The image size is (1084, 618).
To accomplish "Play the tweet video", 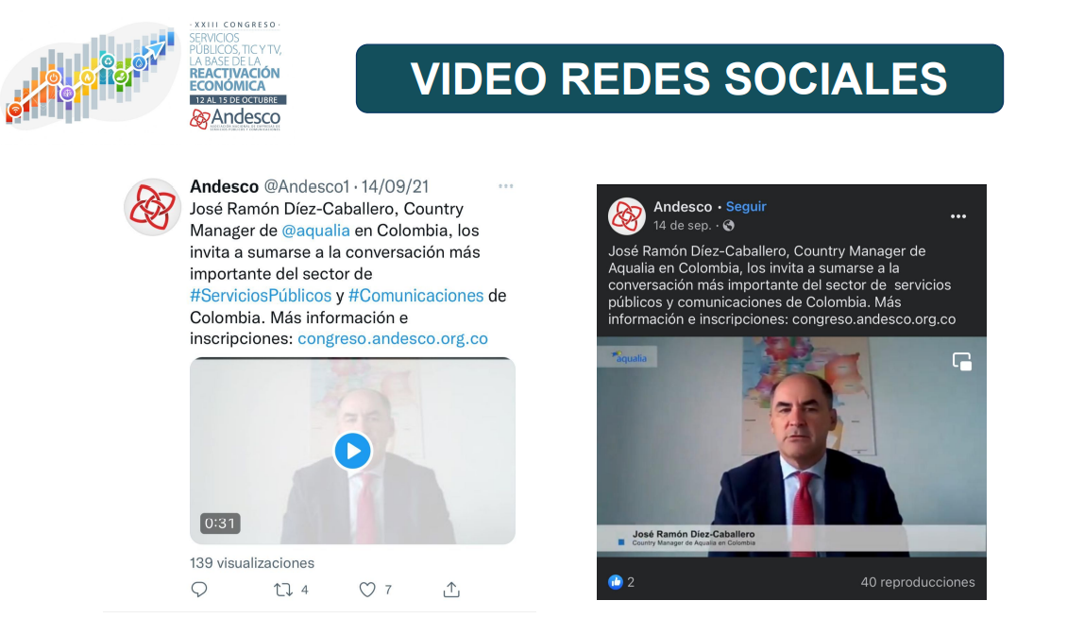I will (x=352, y=451).
